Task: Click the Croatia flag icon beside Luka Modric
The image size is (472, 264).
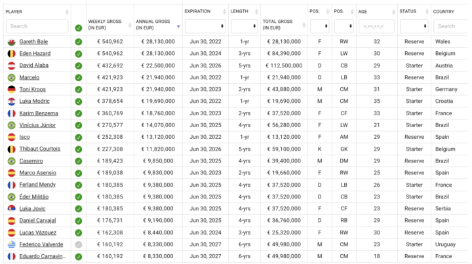Action: pyautogui.click(x=11, y=102)
